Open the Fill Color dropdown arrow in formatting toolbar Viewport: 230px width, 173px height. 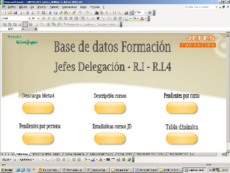tap(138, 18)
